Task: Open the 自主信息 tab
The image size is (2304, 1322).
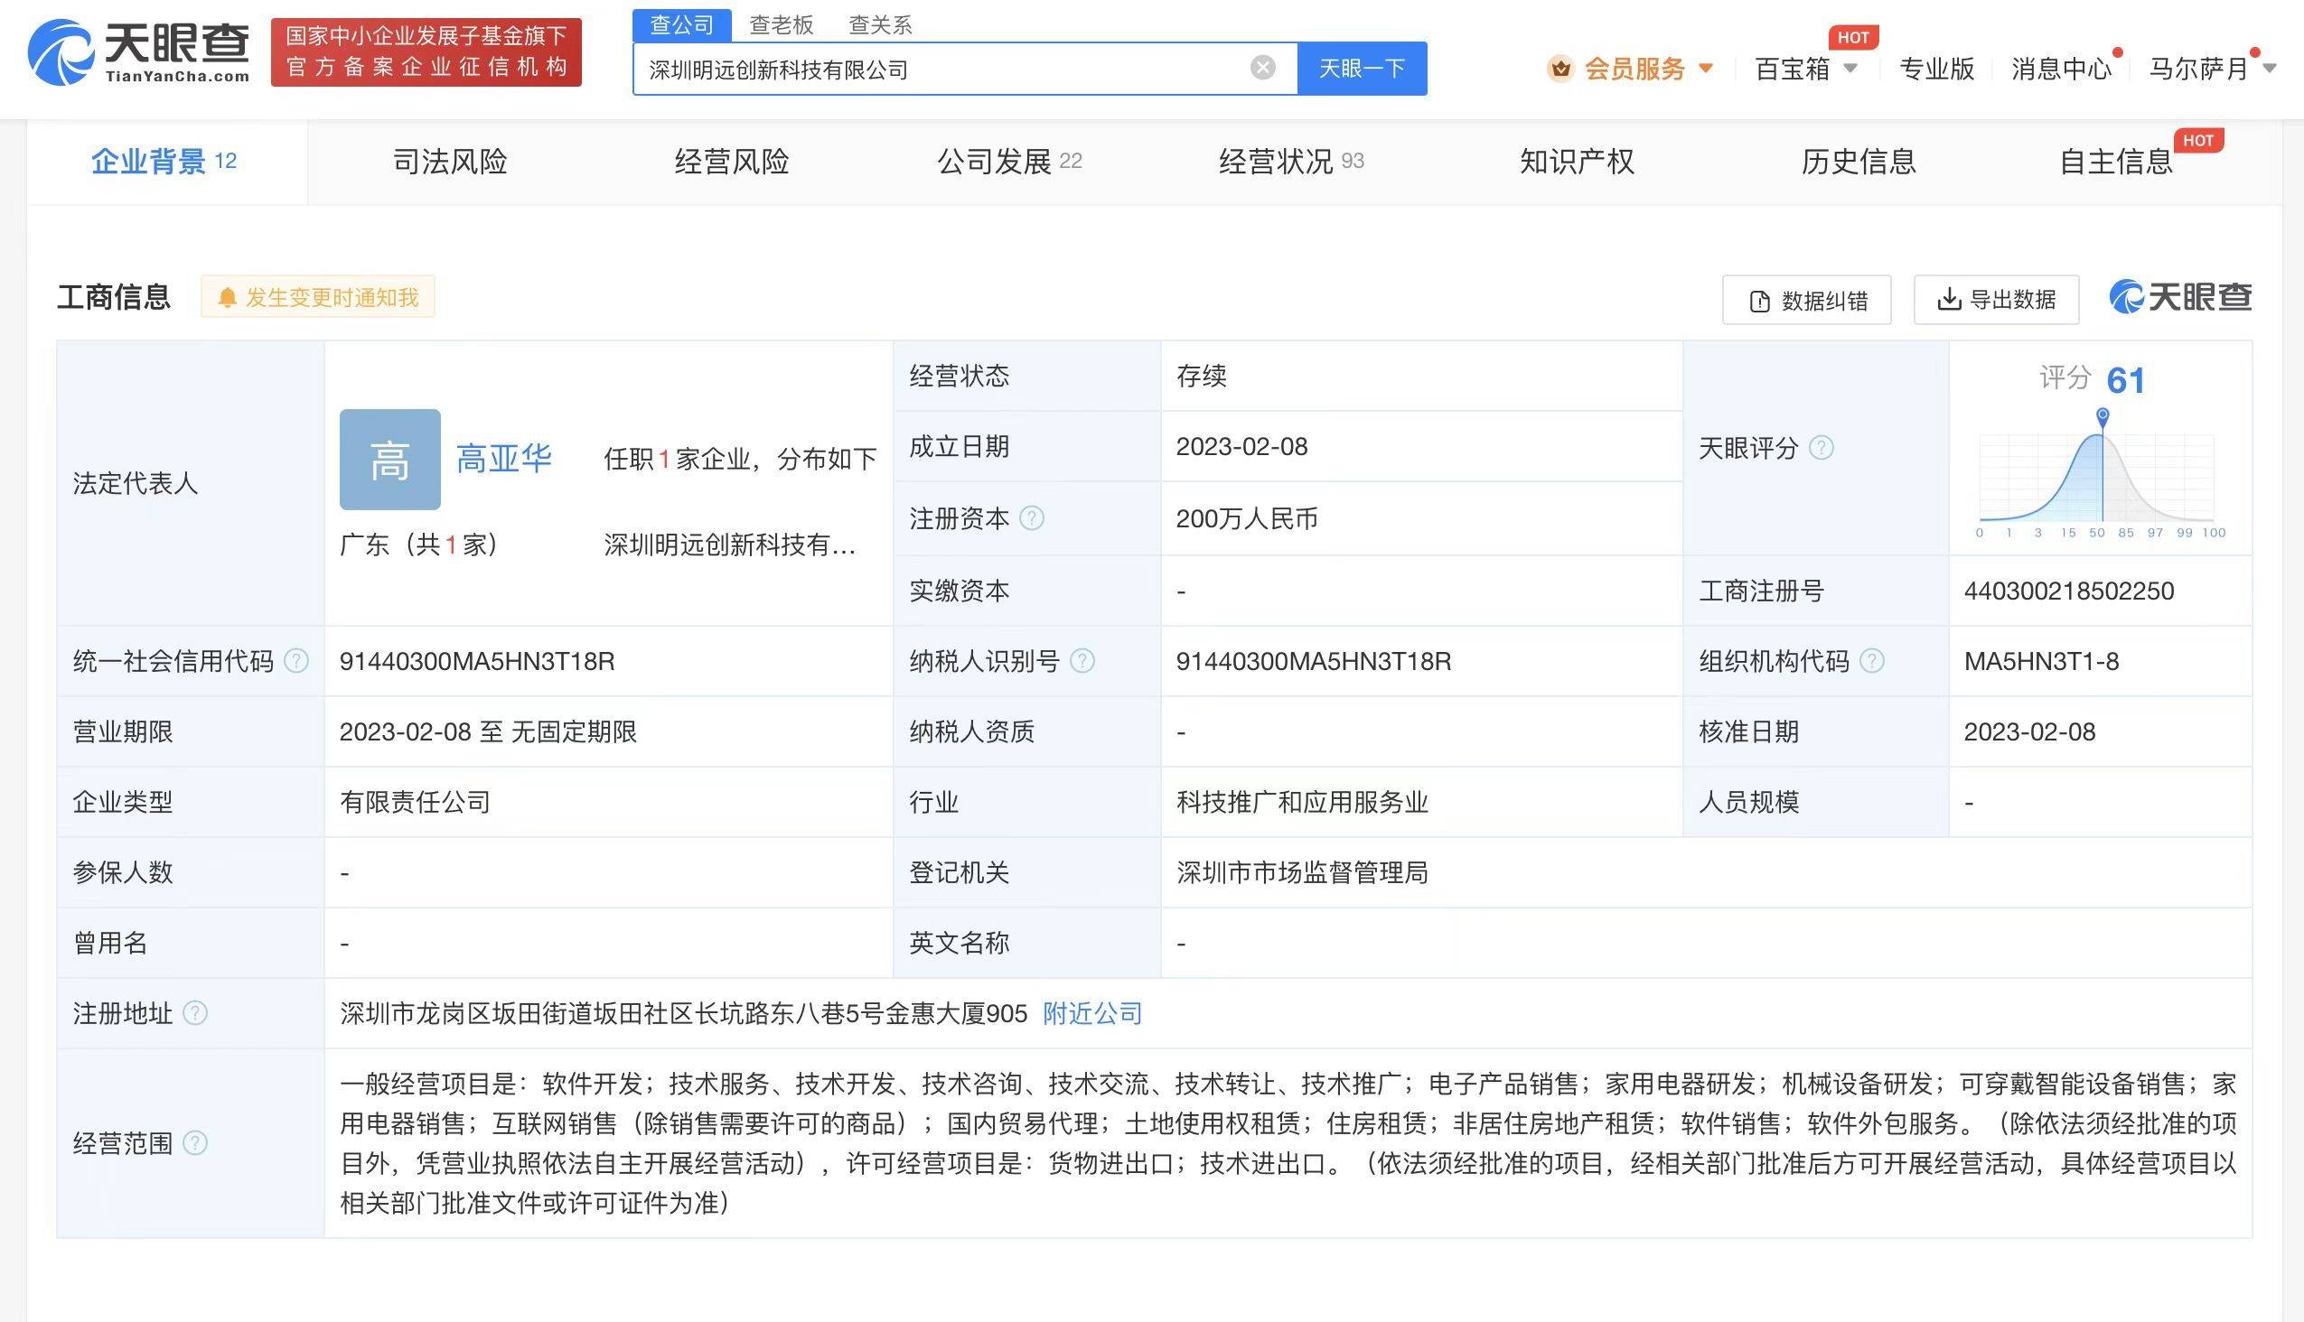Action: [x=2116, y=162]
